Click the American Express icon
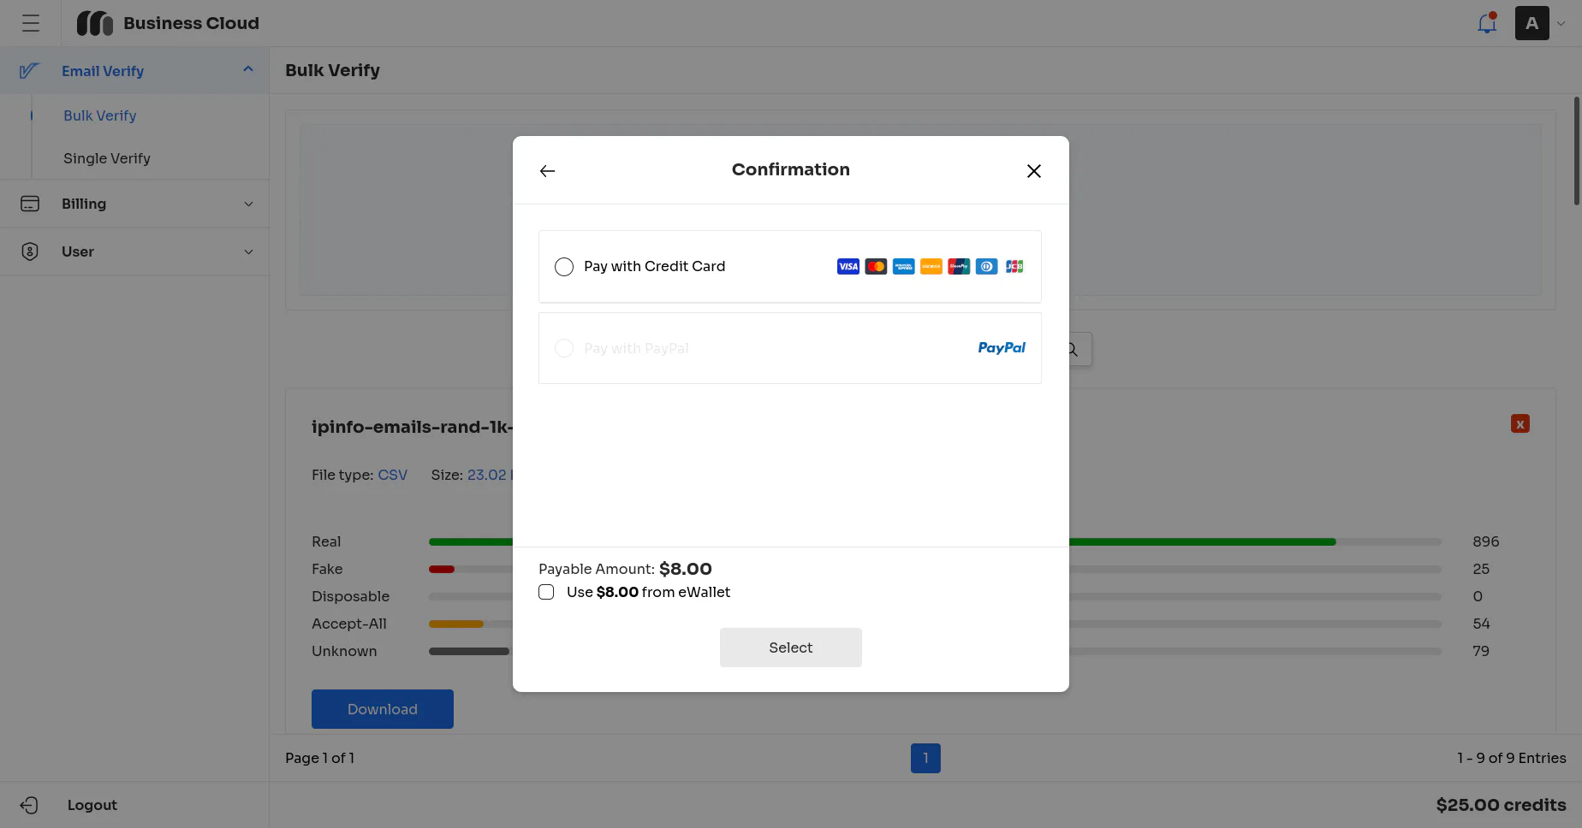This screenshot has width=1582, height=828. [x=904, y=267]
